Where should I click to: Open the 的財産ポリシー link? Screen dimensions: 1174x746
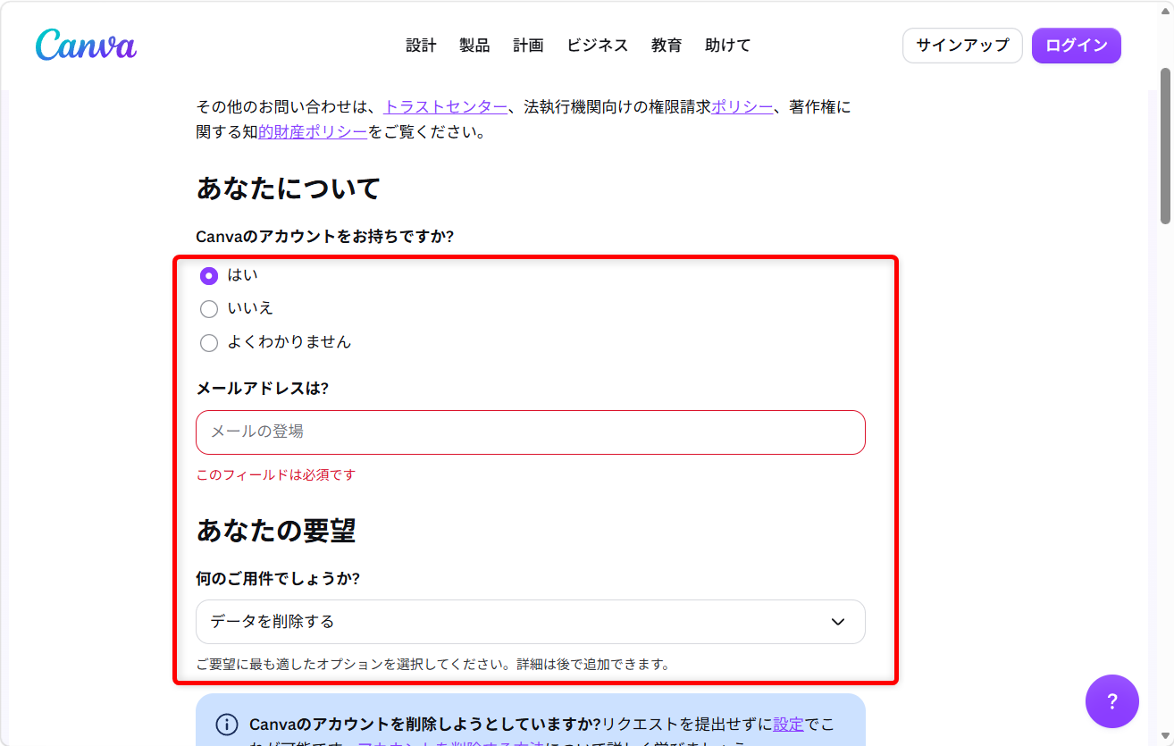pyautogui.click(x=313, y=132)
